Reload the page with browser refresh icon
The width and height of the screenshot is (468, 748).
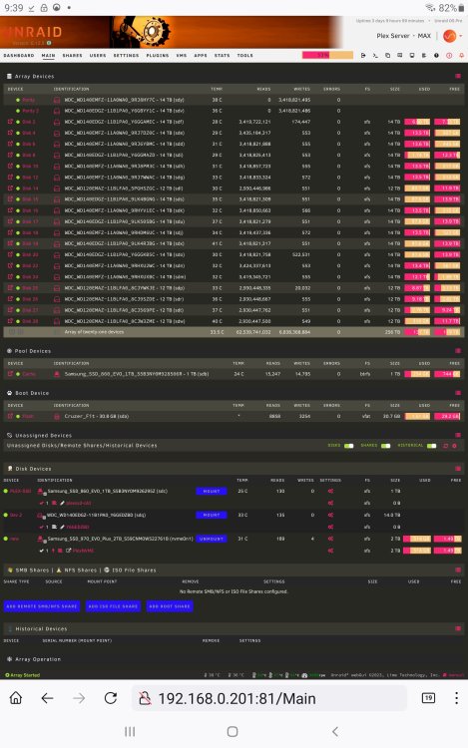click(111, 698)
